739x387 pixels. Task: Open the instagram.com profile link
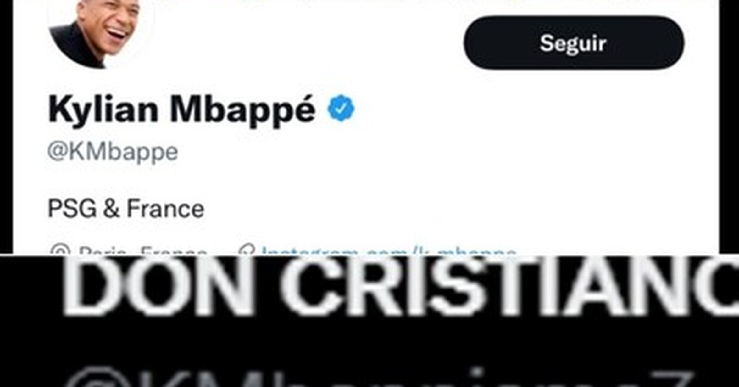point(389,251)
